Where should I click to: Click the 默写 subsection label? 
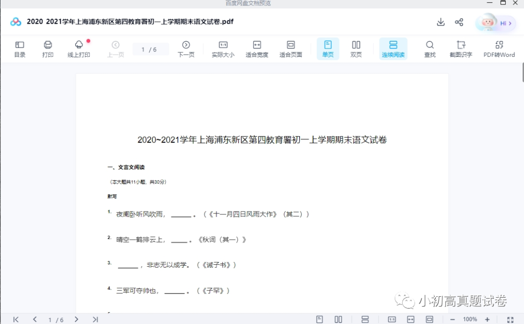[x=112, y=196]
